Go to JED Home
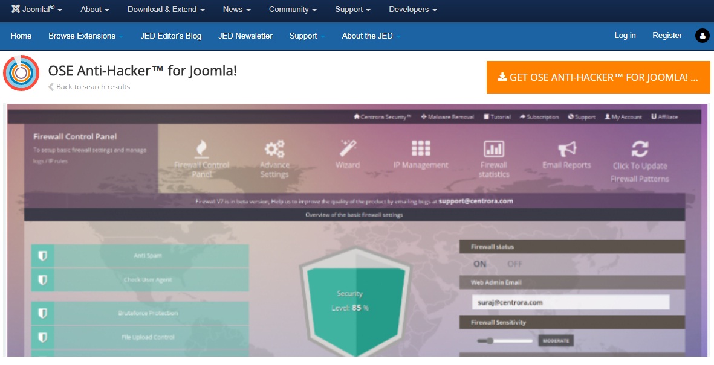714x365 pixels. click(x=21, y=36)
